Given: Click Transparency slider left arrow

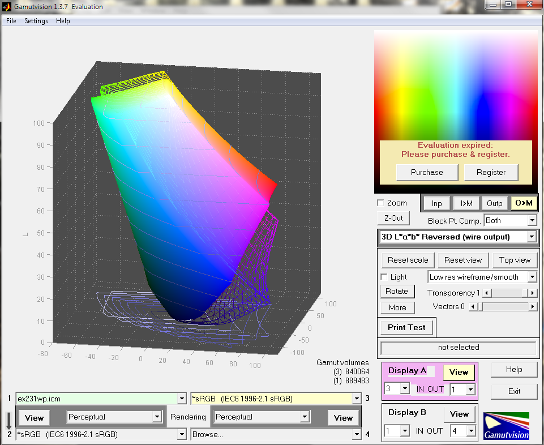Looking at the screenshot, I should 487,293.
